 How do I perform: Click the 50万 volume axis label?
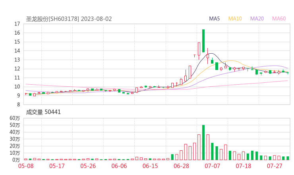(15, 125)
